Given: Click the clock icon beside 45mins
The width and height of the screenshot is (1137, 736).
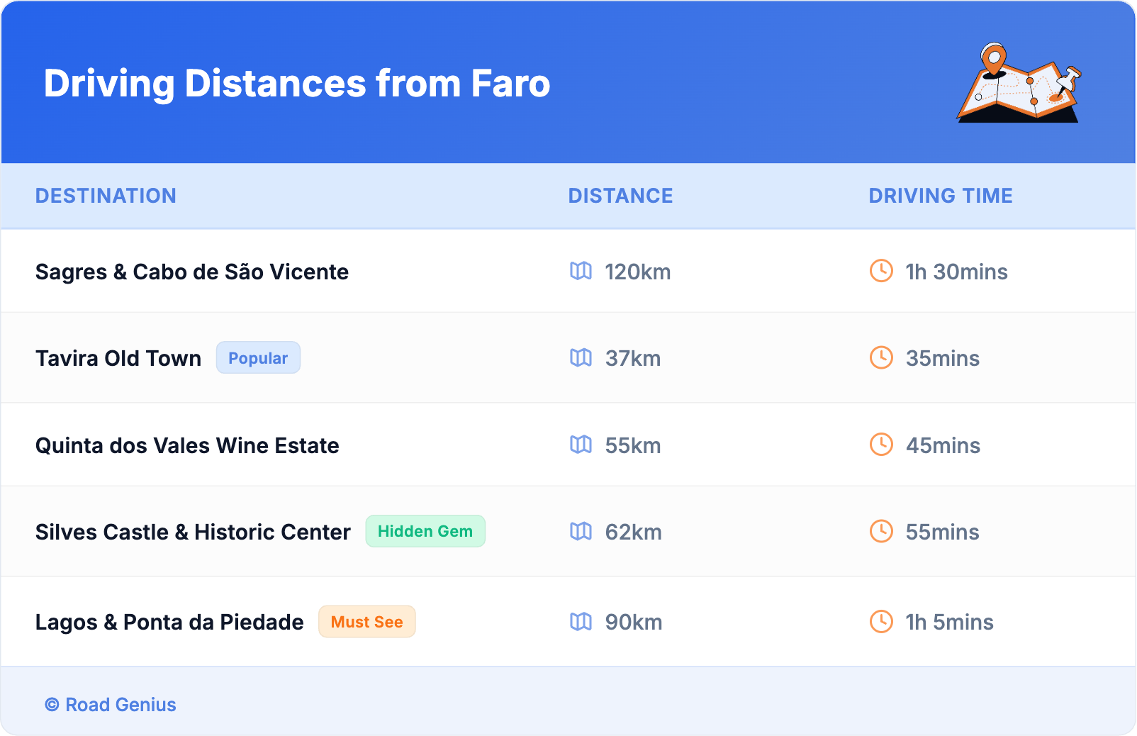Looking at the screenshot, I should coord(881,445).
